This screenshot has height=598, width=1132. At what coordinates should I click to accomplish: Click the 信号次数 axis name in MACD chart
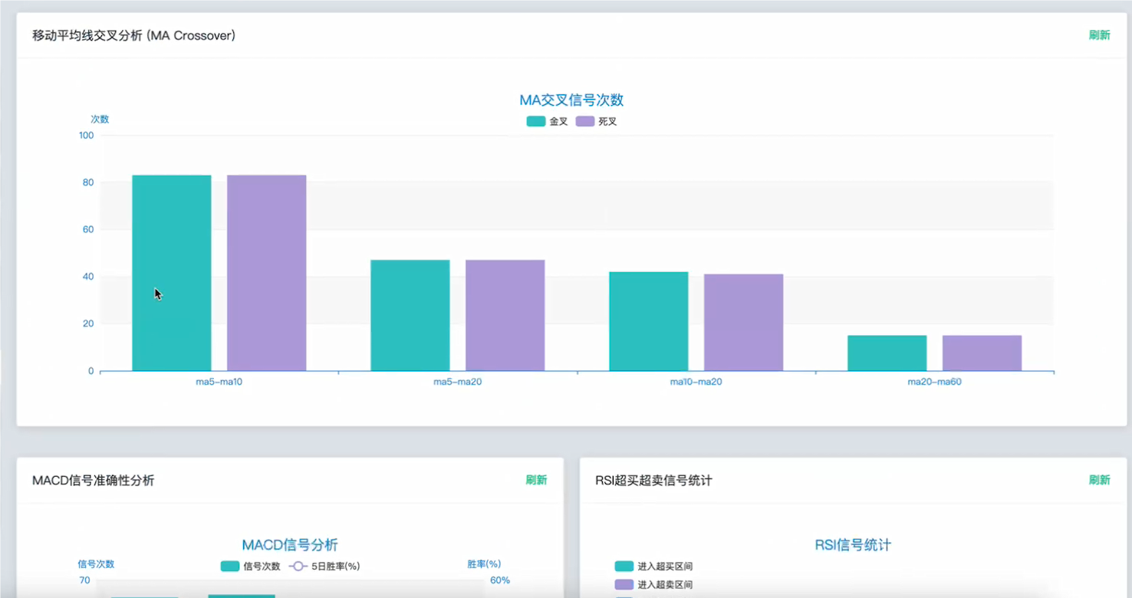96,563
